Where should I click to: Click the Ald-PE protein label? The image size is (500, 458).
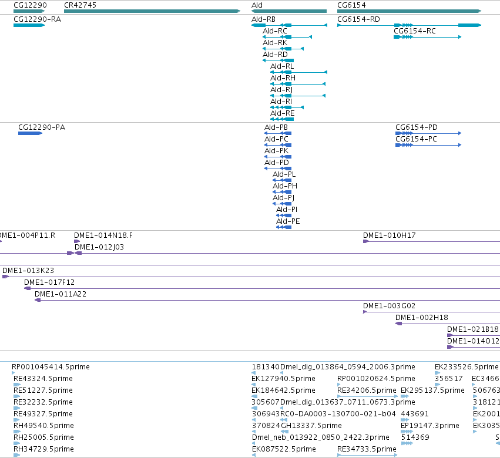coord(288,221)
